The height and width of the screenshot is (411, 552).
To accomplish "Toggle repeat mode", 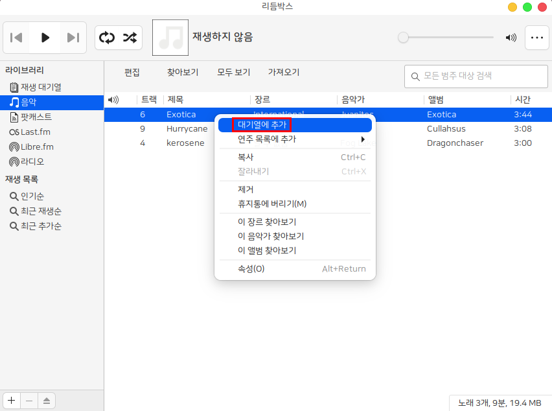I will (x=106, y=38).
